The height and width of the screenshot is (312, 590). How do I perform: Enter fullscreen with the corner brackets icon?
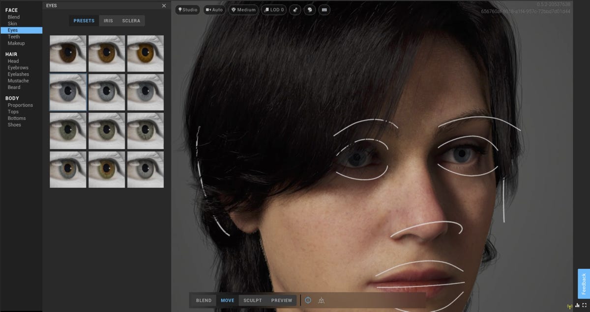click(585, 306)
